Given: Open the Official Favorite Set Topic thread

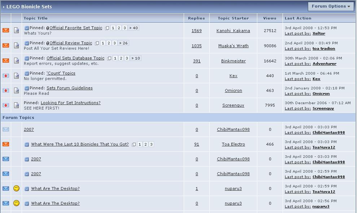Looking at the screenshot, I should [76, 28].
